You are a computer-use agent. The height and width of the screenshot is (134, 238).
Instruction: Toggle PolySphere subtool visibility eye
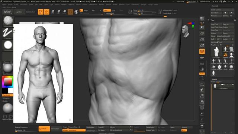233,84
